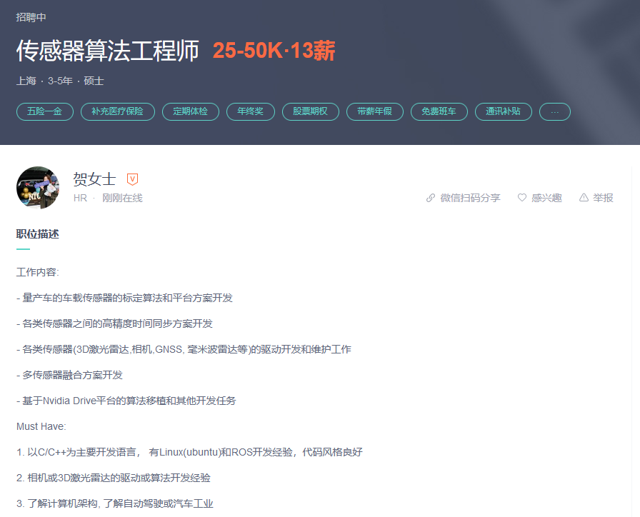The width and height of the screenshot is (640, 517).
Task: Click the 招聘中 status label
Action: (x=31, y=17)
